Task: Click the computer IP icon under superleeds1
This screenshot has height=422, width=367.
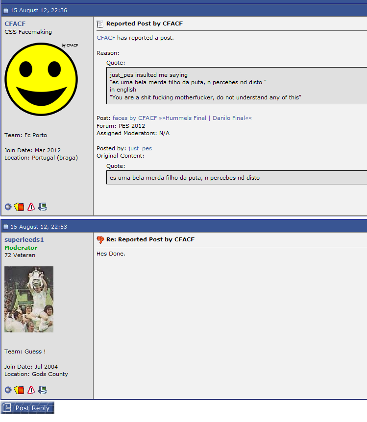Action: [43, 390]
